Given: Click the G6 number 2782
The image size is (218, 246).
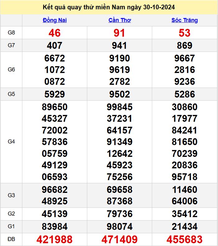Looking at the screenshot, I should (120, 82).
